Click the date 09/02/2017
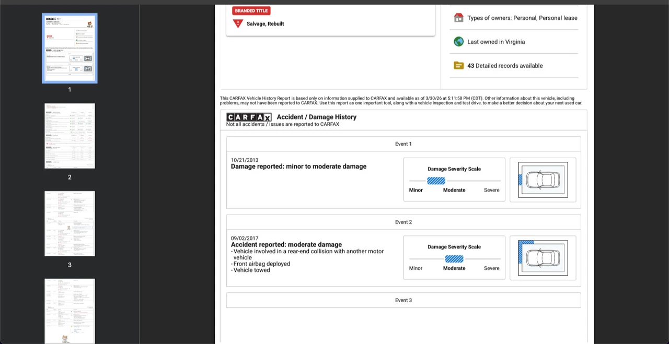Image resolution: width=669 pixels, height=344 pixels. 245,239
